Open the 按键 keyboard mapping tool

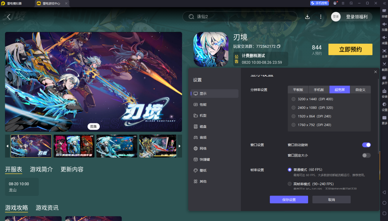[x=384, y=13]
